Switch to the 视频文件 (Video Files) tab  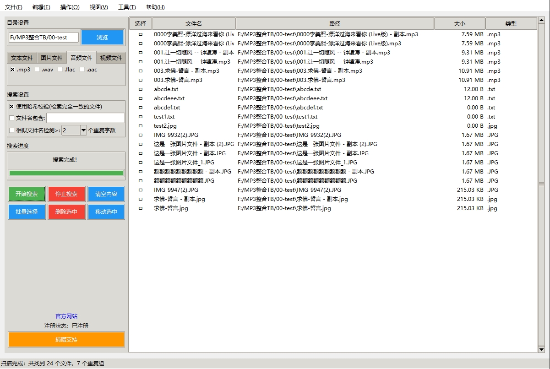110,57
